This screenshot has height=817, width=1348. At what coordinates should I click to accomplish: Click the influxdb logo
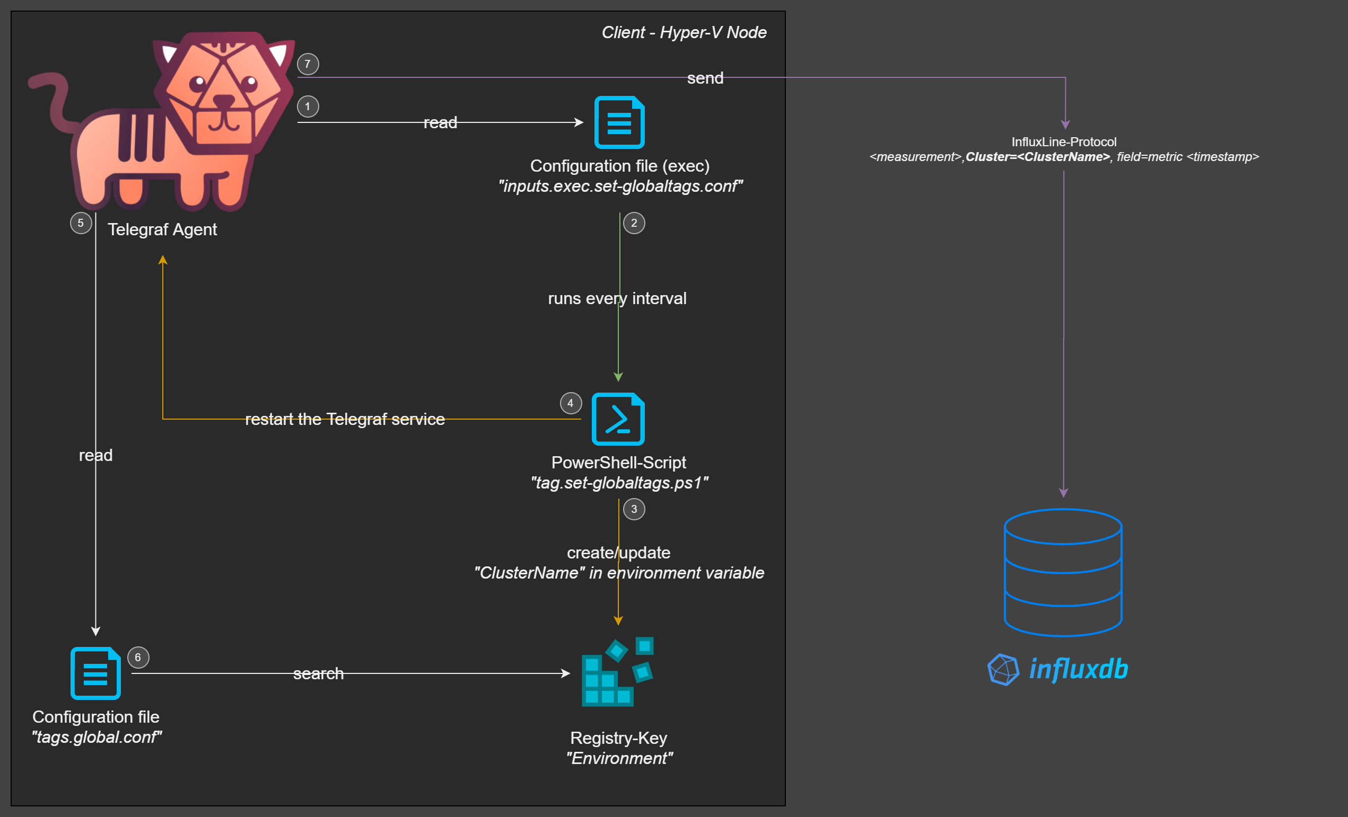[1057, 670]
